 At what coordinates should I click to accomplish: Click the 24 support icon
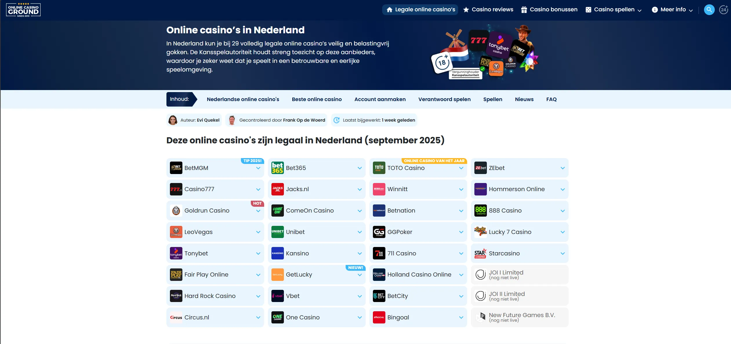724,10
